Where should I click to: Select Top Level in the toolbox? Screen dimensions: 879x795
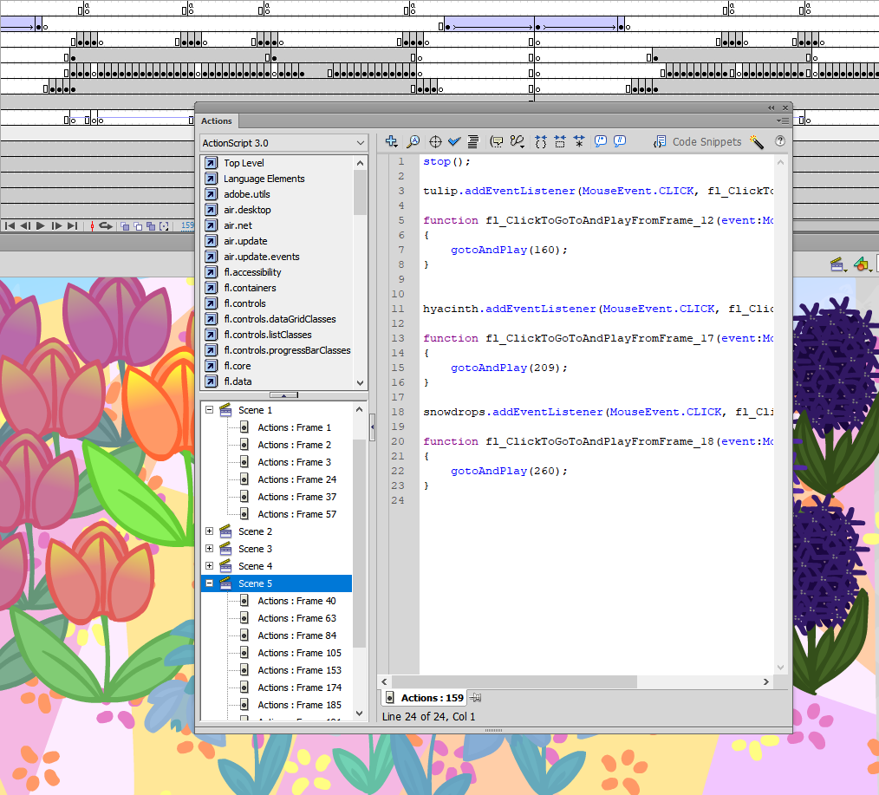coord(244,163)
